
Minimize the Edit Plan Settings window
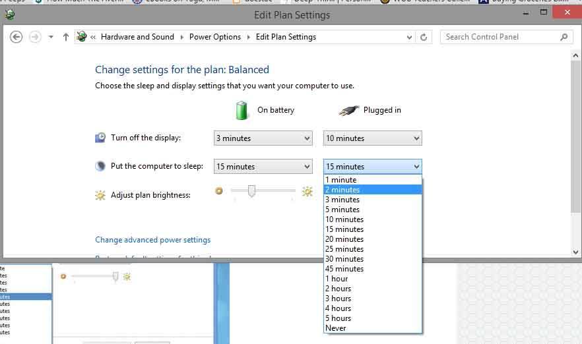525,13
